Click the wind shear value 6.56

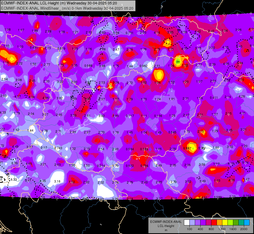coord(184,32)
